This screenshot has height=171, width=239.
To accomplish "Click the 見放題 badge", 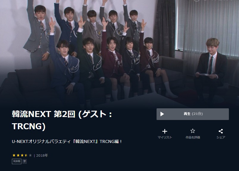I will click(17, 161).
